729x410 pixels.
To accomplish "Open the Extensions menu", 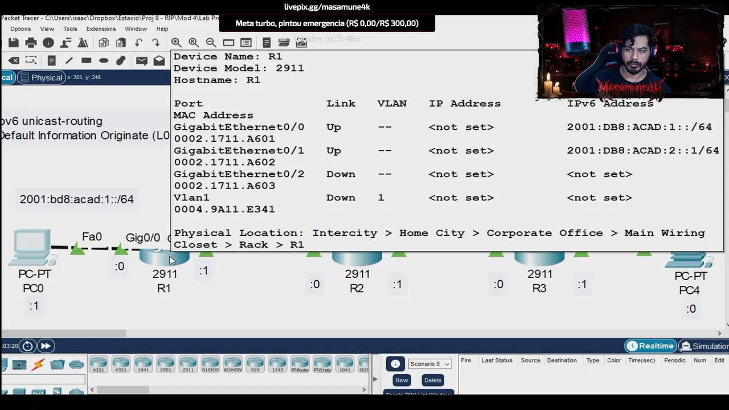I will pos(101,28).
